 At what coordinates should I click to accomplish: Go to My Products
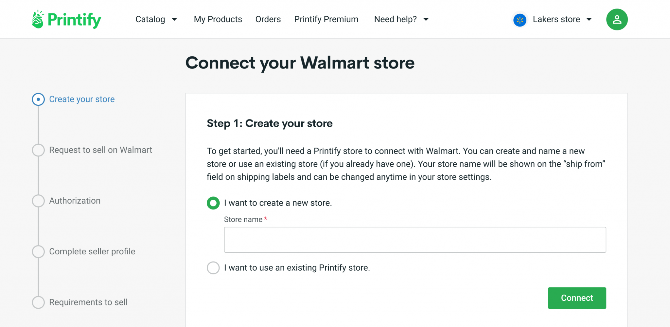click(218, 19)
